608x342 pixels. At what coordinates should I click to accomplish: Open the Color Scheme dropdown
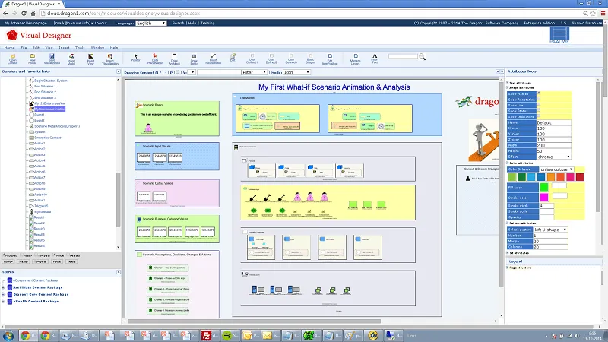pos(556,169)
